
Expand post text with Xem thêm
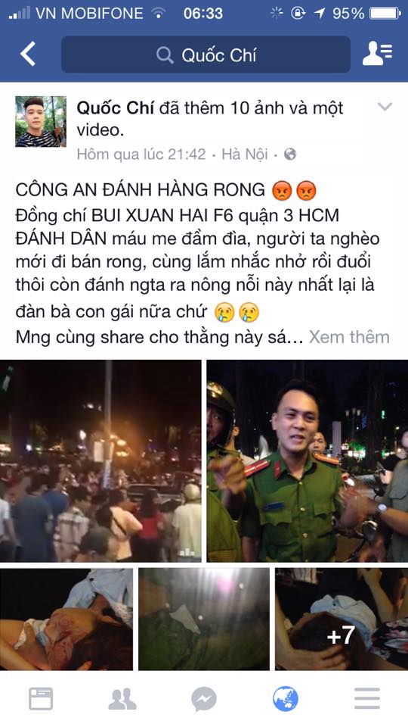tap(349, 337)
